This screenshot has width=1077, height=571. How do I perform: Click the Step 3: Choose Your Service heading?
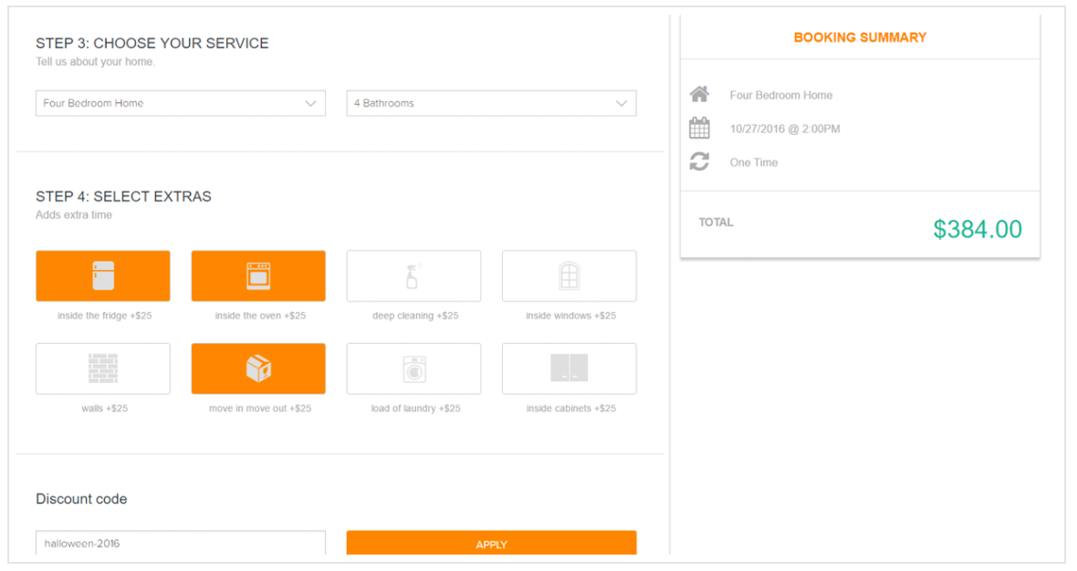click(x=152, y=43)
